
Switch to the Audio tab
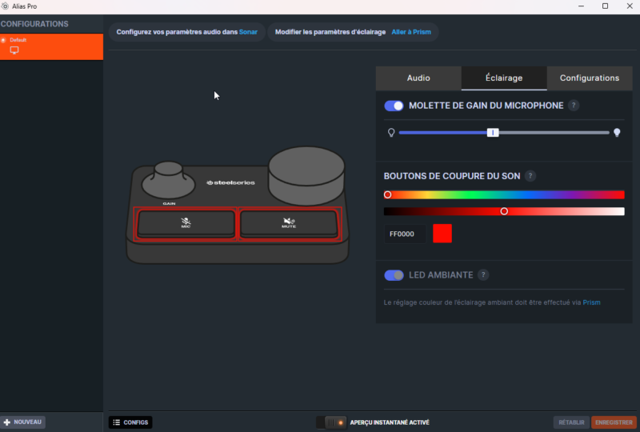pos(418,78)
